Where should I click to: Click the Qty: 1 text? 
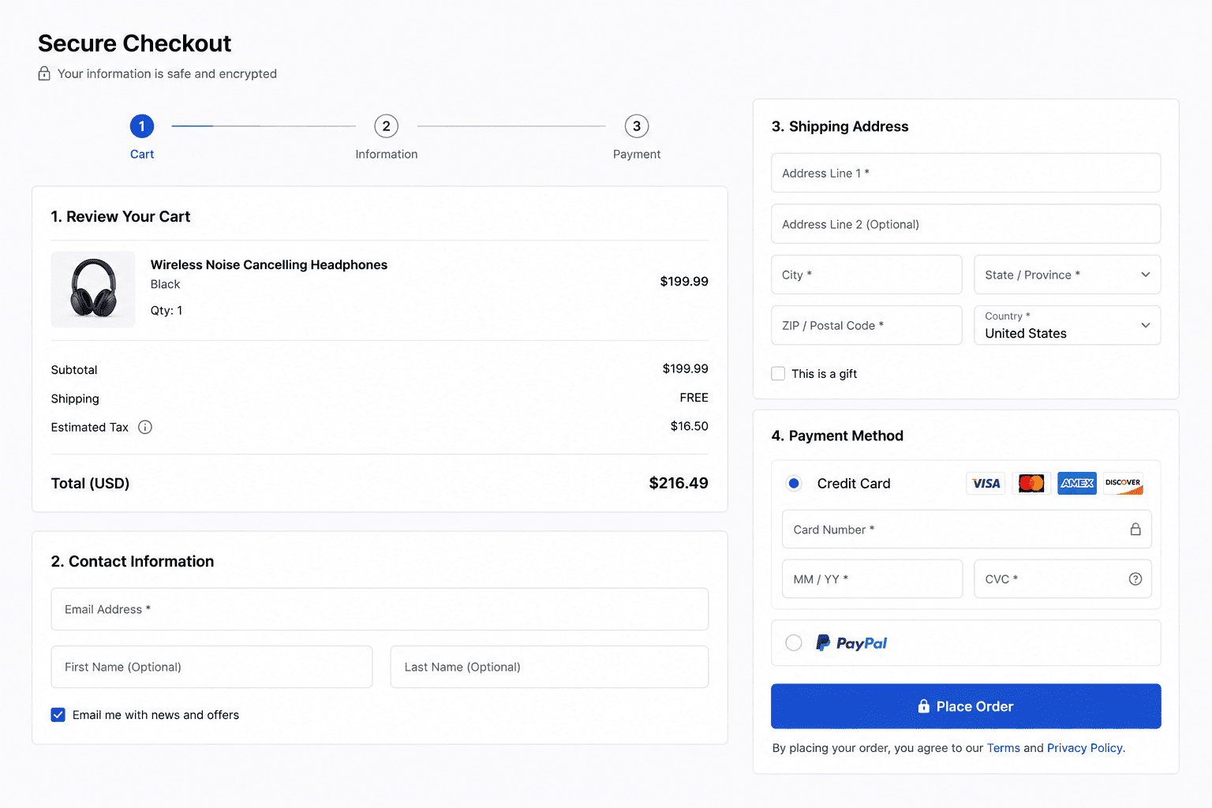tap(166, 311)
